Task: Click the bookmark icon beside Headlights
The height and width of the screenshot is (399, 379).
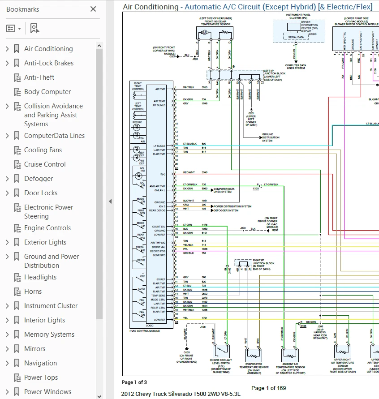Action: tap(17, 277)
